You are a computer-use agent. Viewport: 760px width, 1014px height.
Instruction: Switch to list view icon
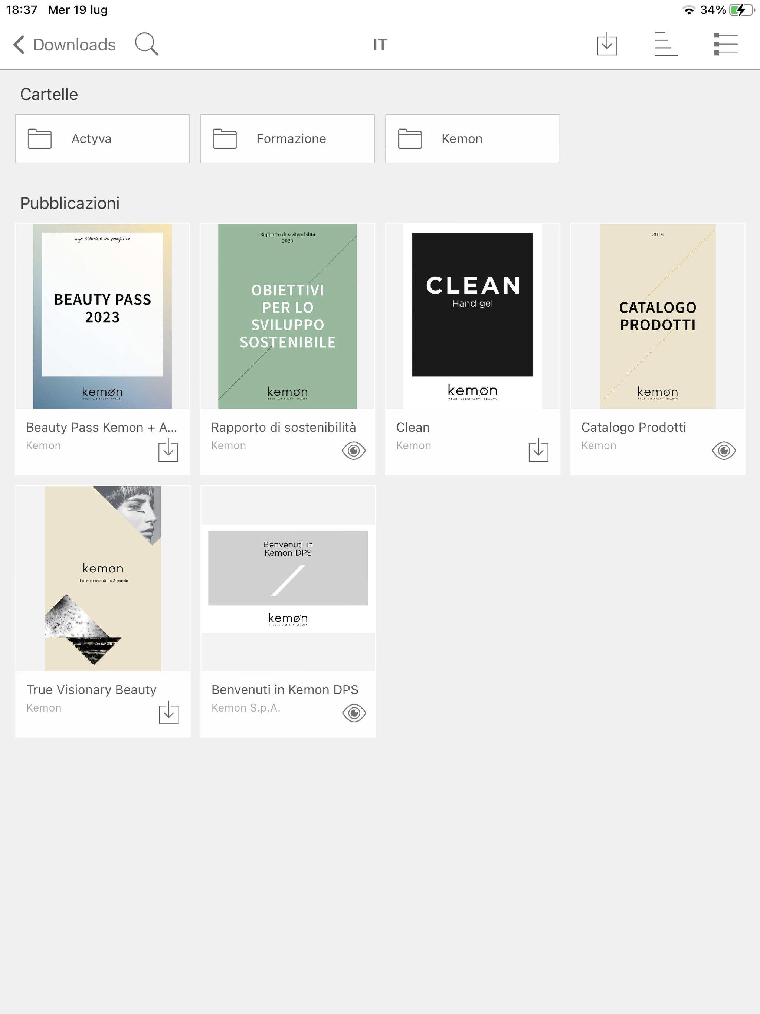pyautogui.click(x=725, y=44)
